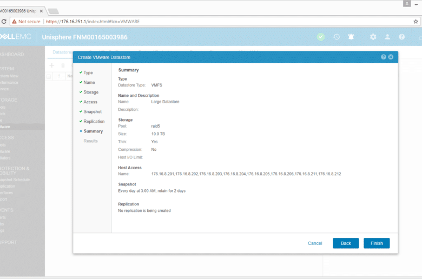
Task: Open Replication in the sidebar
Action: click(8, 186)
